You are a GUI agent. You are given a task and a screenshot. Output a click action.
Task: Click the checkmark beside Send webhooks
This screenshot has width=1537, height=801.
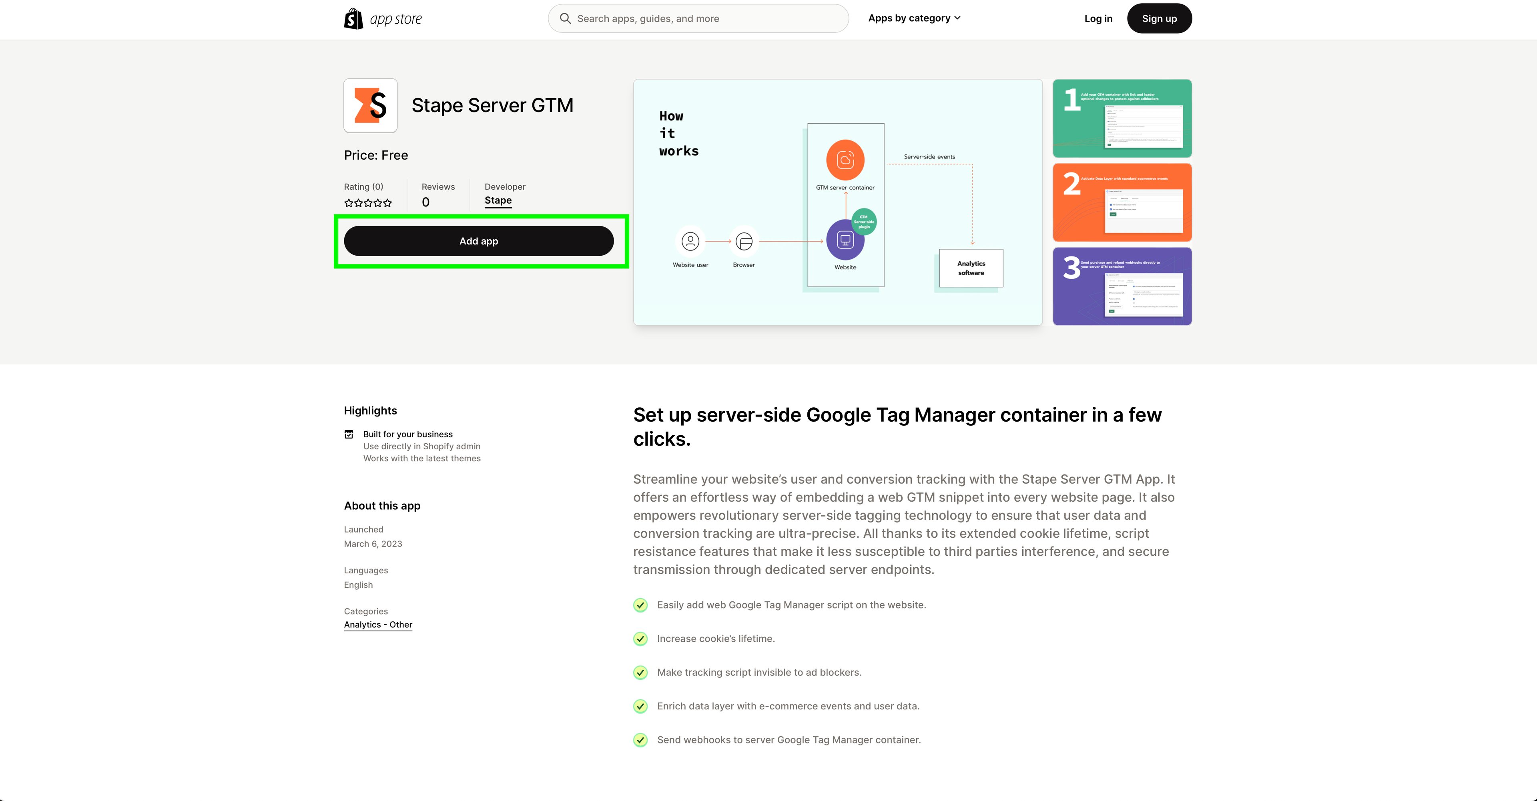pyautogui.click(x=640, y=740)
